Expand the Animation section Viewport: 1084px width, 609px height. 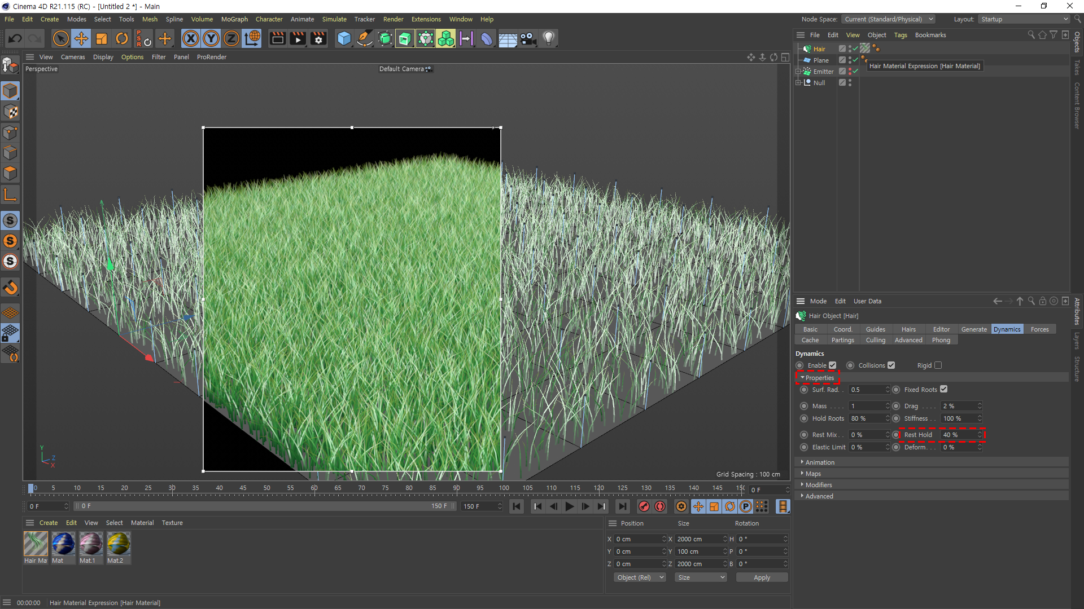pyautogui.click(x=819, y=462)
